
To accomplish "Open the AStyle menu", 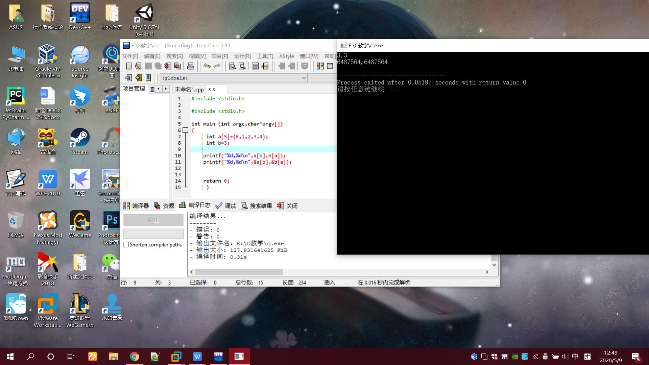I will (286, 56).
